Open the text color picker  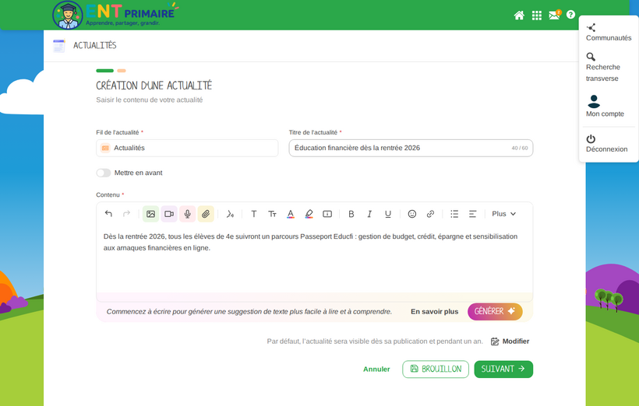pyautogui.click(x=291, y=214)
